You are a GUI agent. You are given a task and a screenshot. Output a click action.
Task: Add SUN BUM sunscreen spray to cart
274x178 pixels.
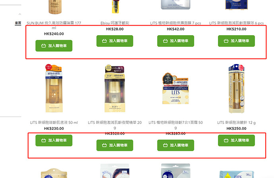54,46
